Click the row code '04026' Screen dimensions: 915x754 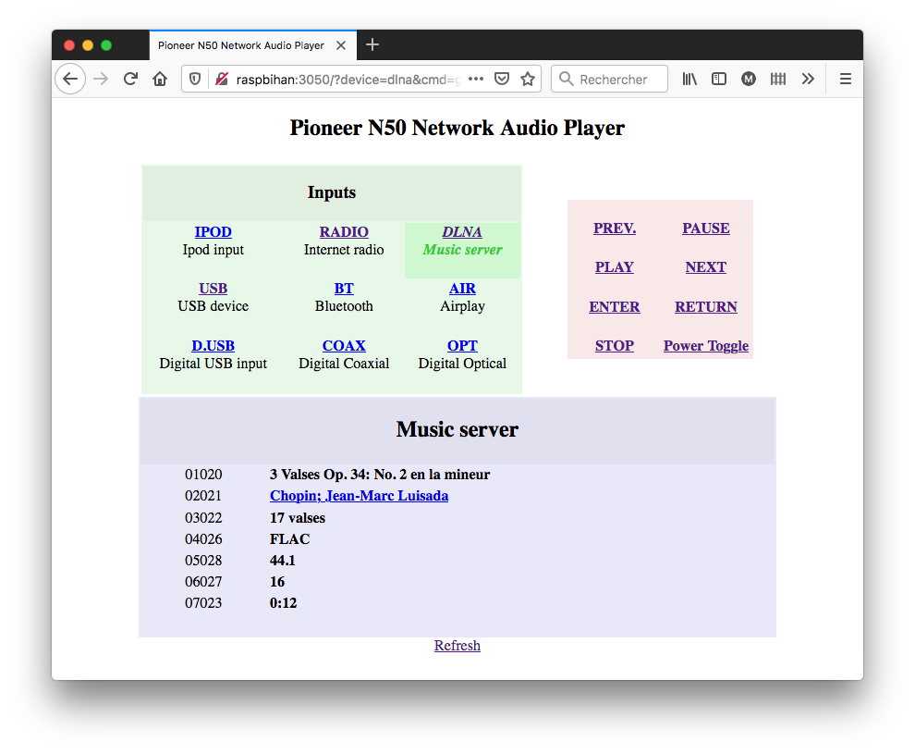[203, 539]
